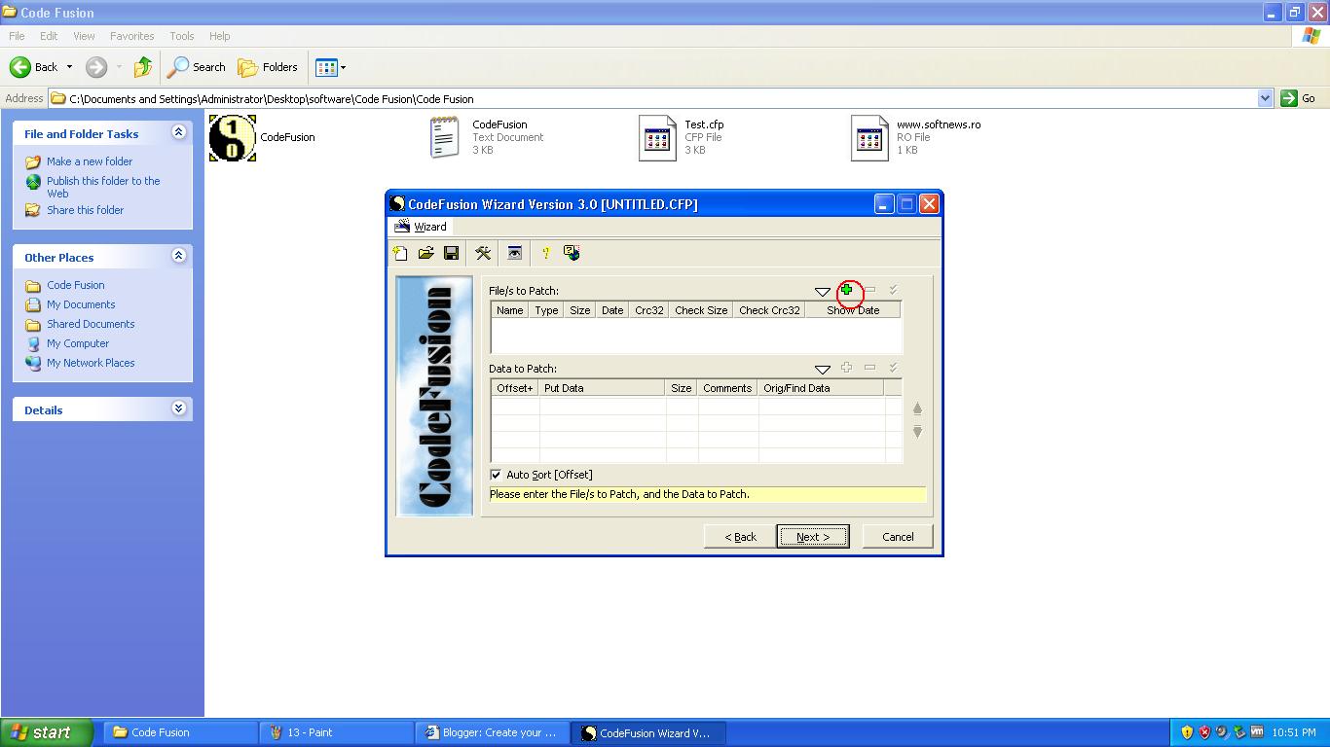Toggle the Folders pane button in Explorer

click(x=268, y=67)
